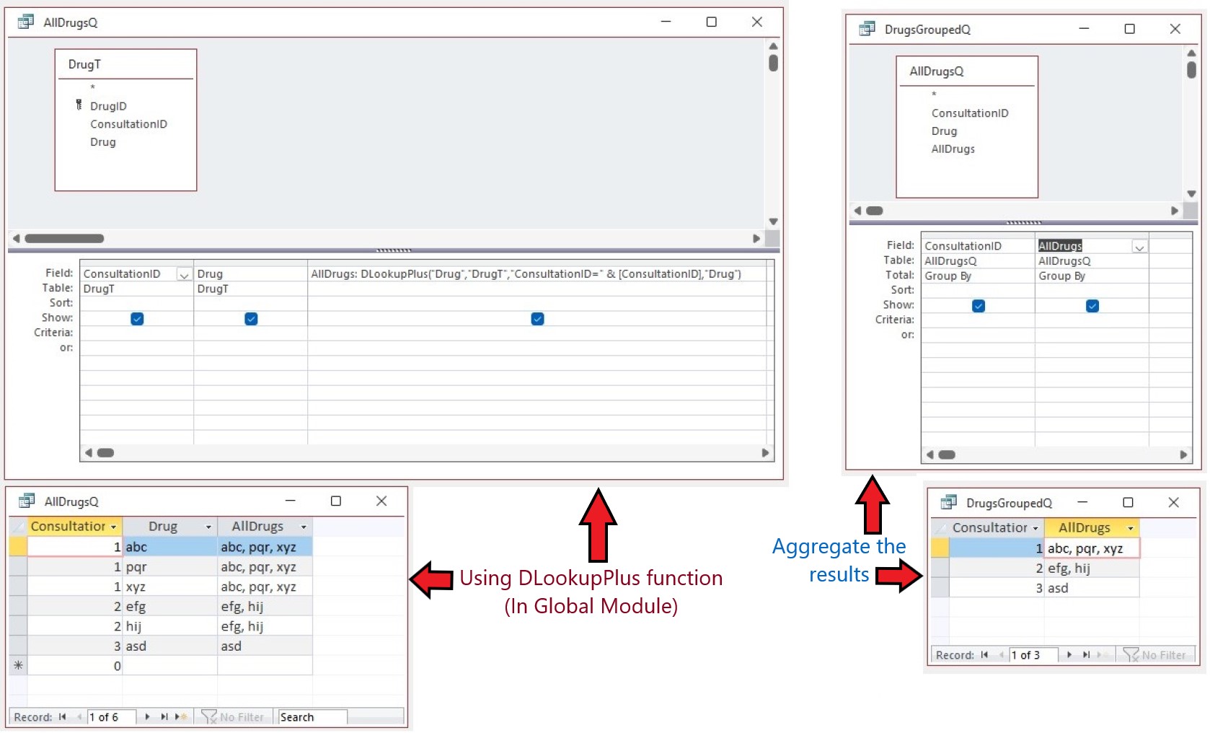Click the query icon in DrugsGroupedQ design title bar
The height and width of the screenshot is (733, 1210).
tap(867, 29)
